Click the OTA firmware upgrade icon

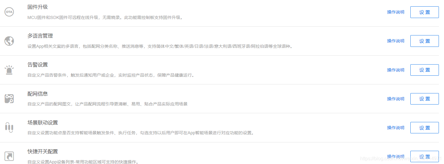pos(9,12)
